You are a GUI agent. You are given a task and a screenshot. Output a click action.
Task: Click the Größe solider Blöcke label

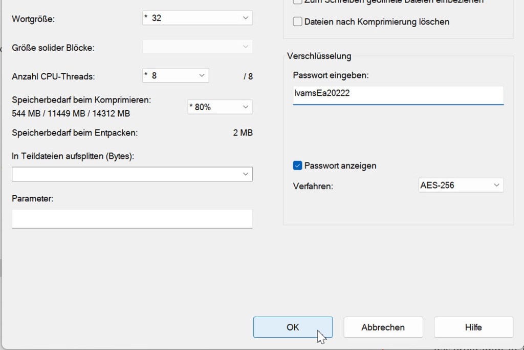[x=53, y=48]
